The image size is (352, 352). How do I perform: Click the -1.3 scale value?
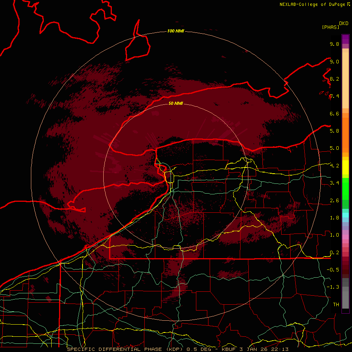click(x=333, y=287)
